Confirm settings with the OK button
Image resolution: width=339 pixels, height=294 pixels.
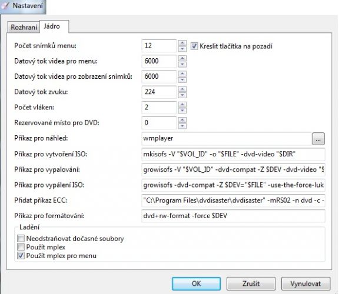pos(196,283)
